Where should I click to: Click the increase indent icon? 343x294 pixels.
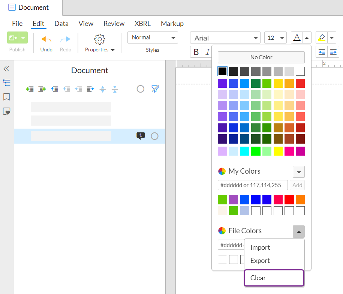pos(333,52)
